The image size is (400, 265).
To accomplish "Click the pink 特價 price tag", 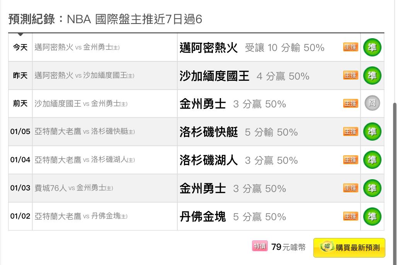I will pos(260,246).
